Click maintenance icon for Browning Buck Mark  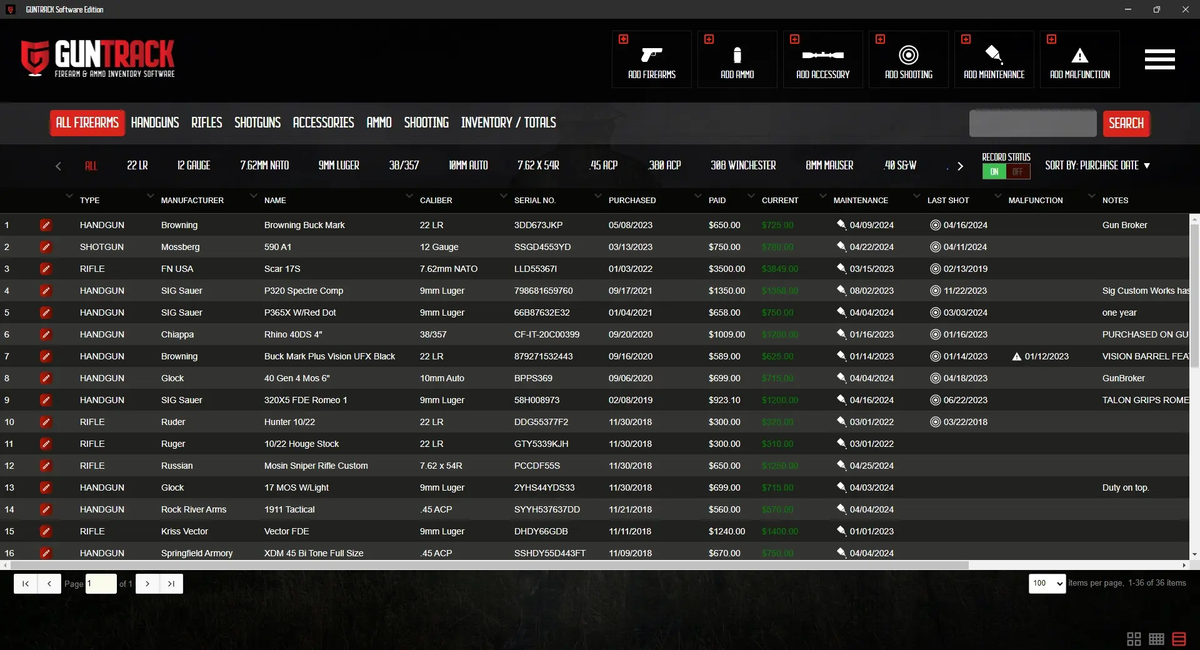tap(841, 224)
